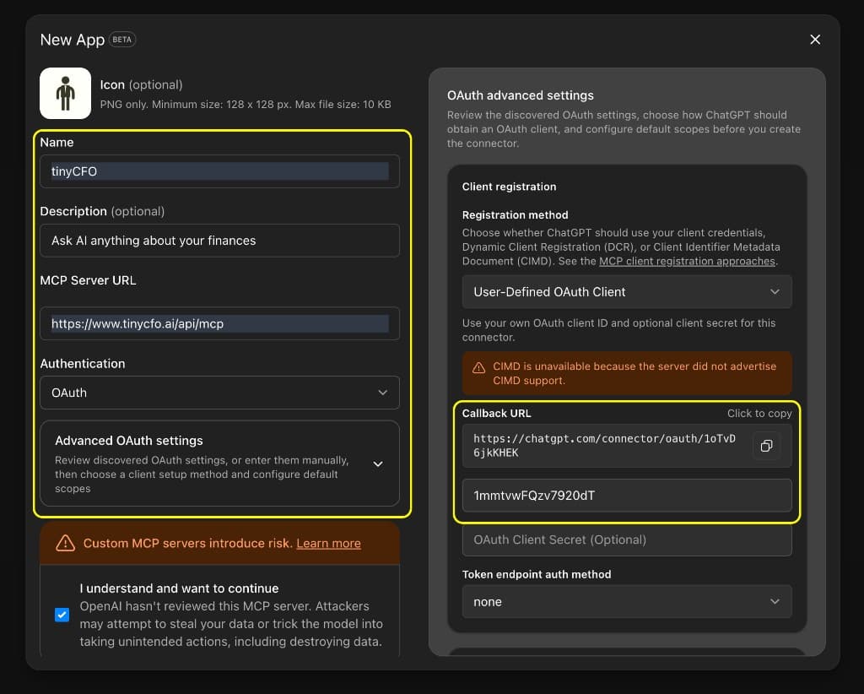Click the CIMD unavailable warning icon
Screen dimensions: 864x694
tap(479, 367)
